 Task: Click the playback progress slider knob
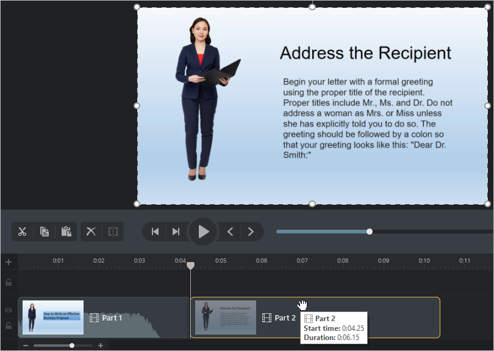(370, 232)
